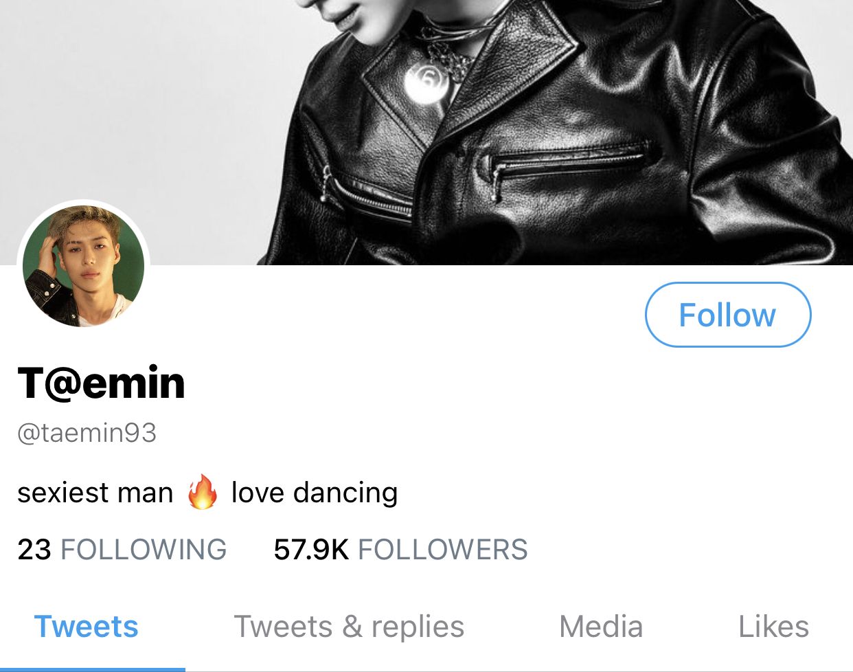This screenshot has width=853, height=672.
Task: Click the Follow button
Action: (x=727, y=315)
